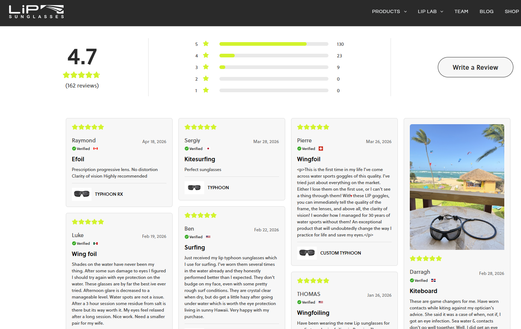
Task: Click the Typhoon sunglasses icon in Sergiy's review
Action: click(x=194, y=187)
